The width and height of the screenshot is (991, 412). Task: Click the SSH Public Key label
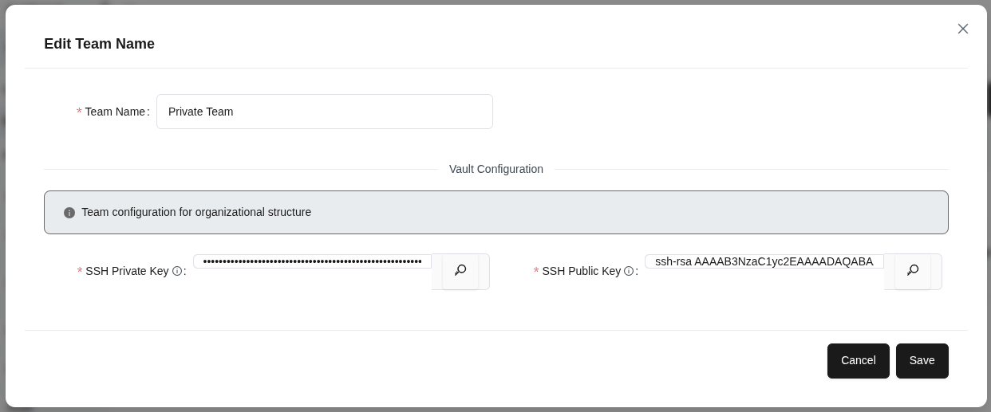(x=581, y=271)
